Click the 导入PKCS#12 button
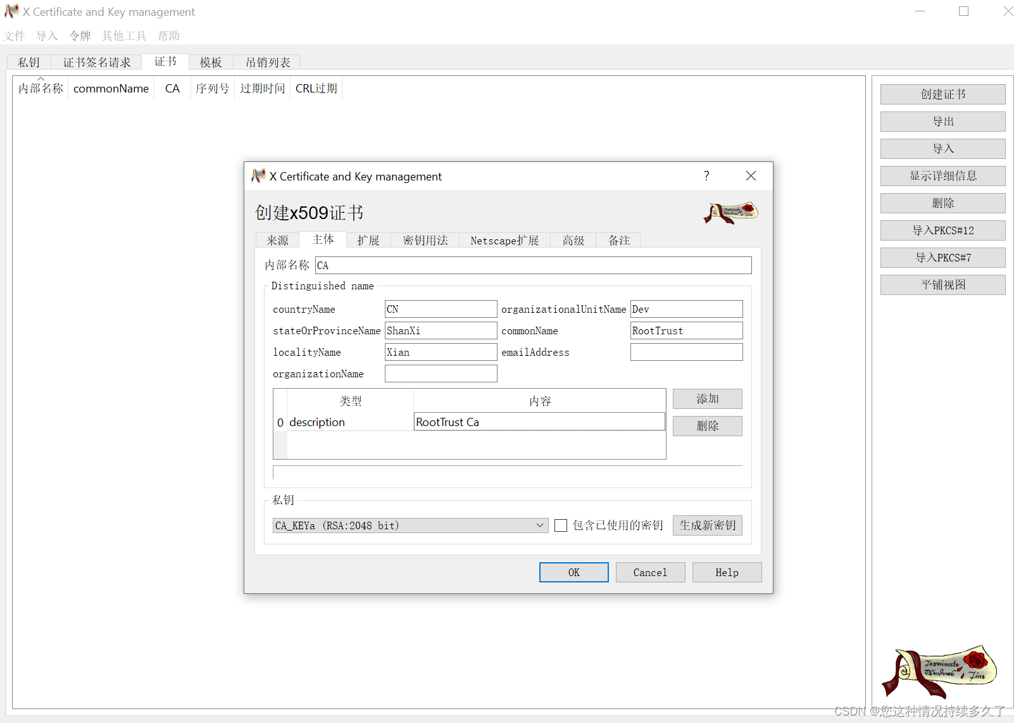Viewport: 1014px width, 723px height. [x=942, y=230]
